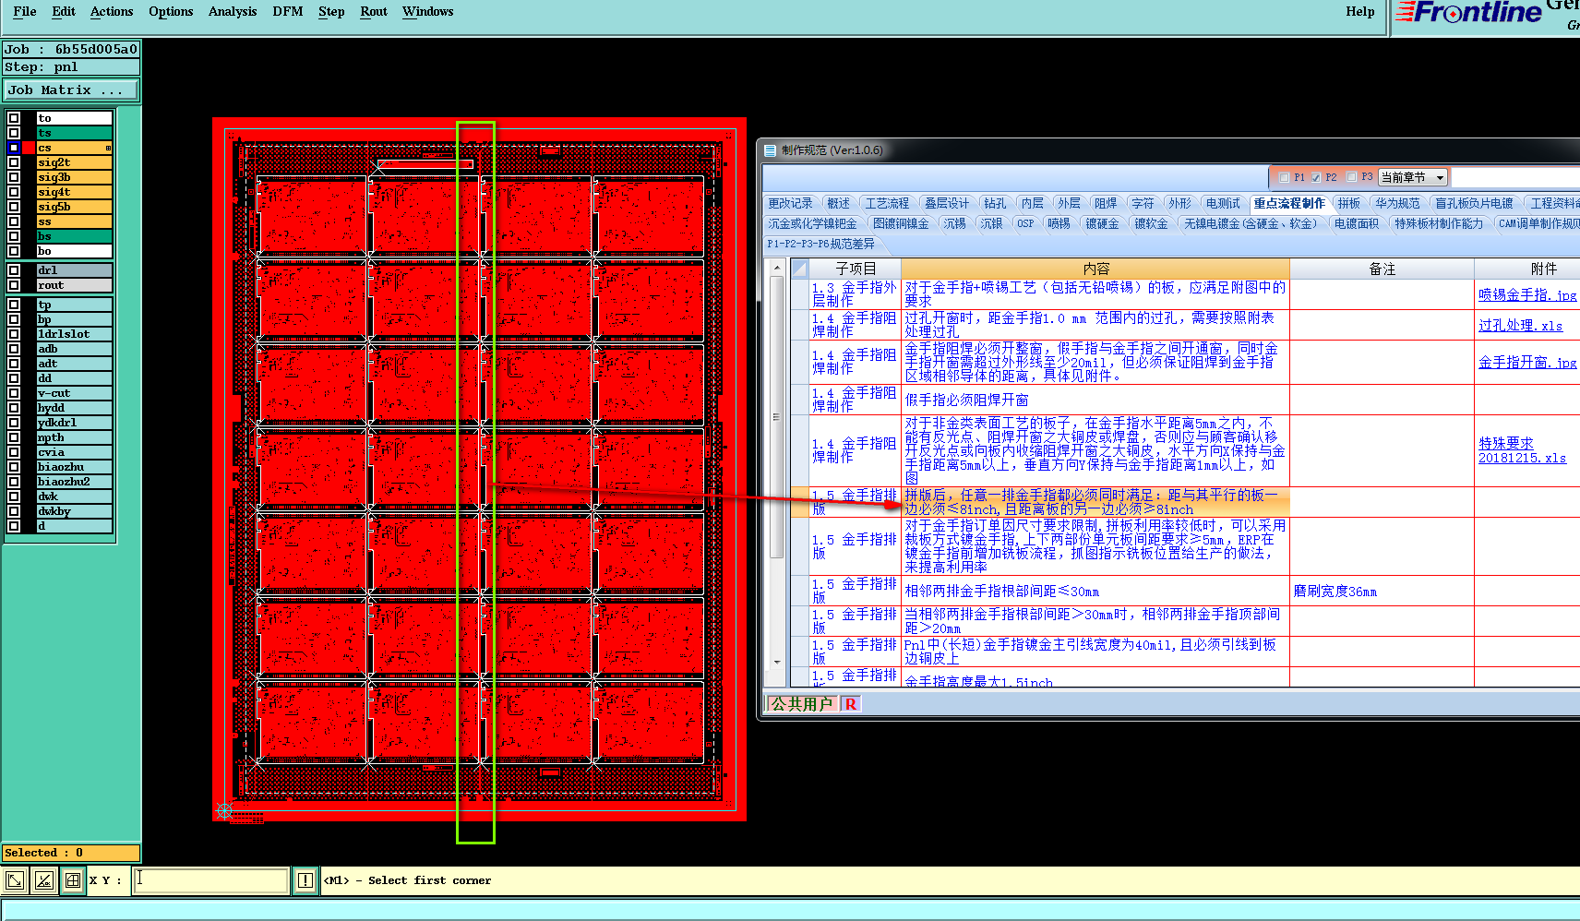Open the 过孔处理.xls attachment link
Viewport: 1580px width, 921px height.
click(x=1520, y=326)
